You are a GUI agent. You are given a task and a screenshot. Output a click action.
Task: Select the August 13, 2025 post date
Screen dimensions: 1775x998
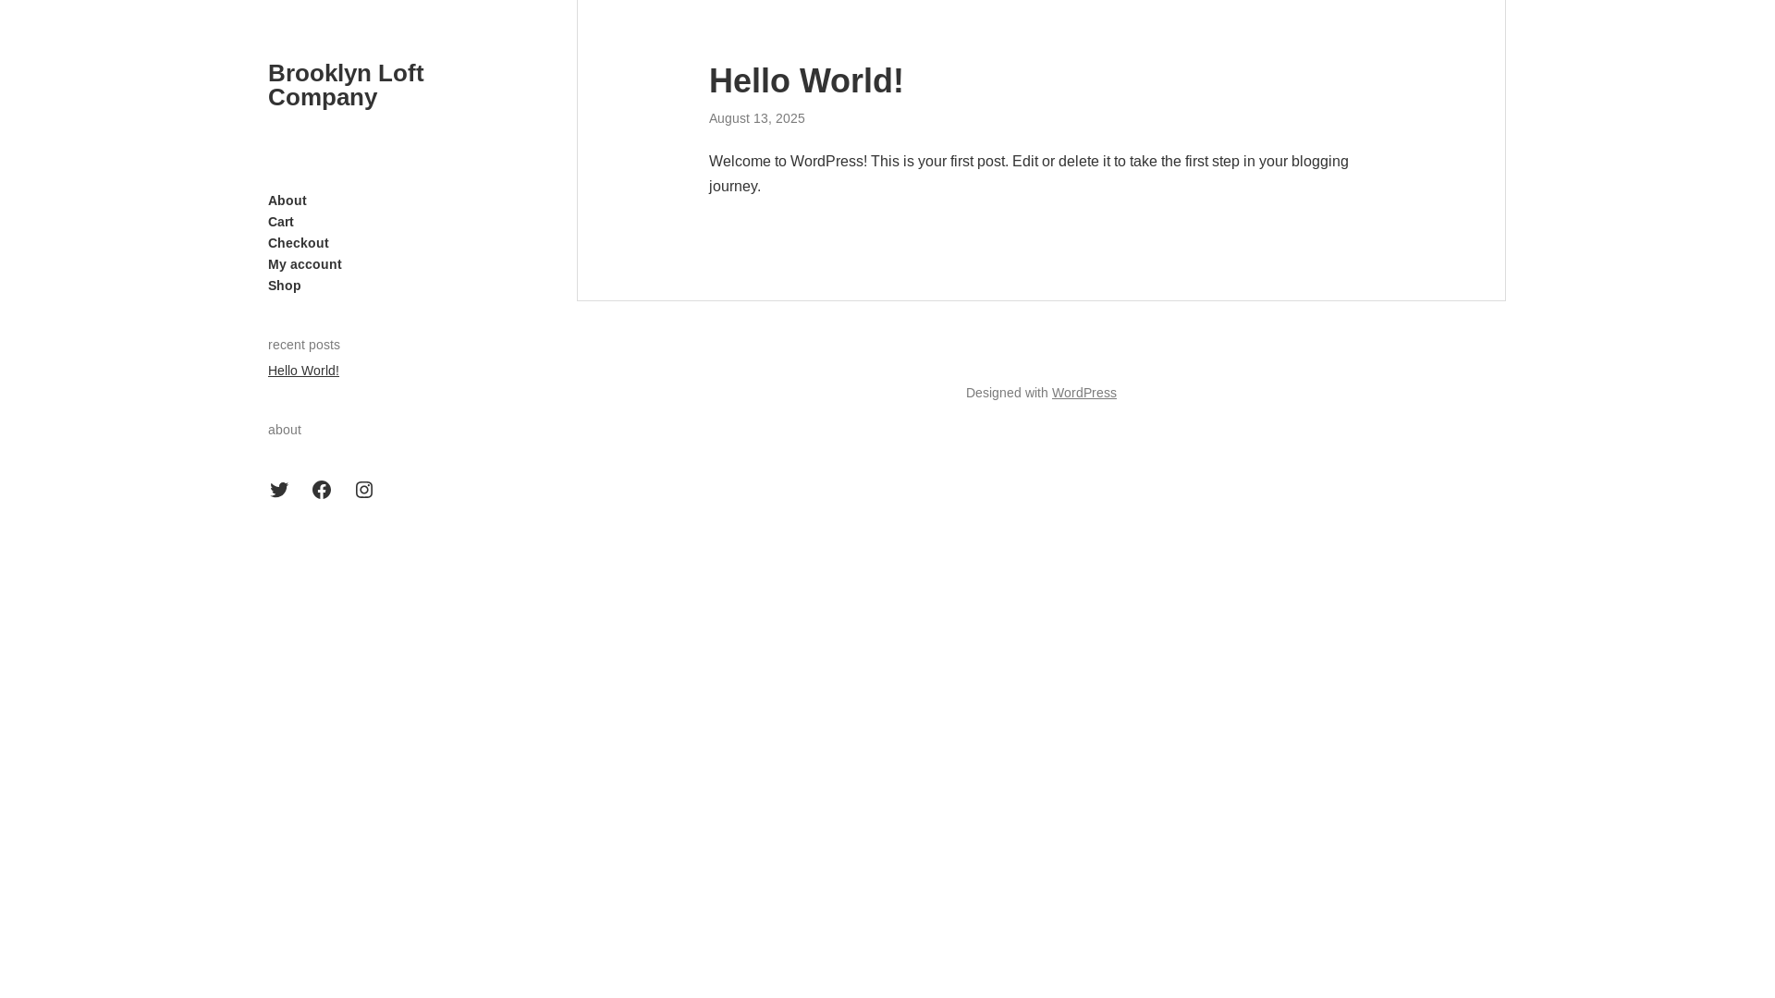(757, 118)
